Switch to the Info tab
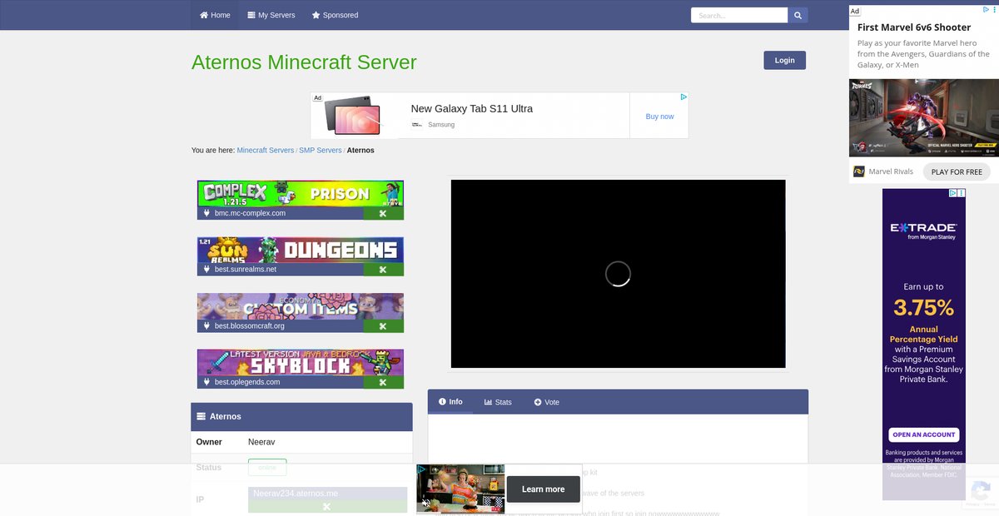Viewport: 999px width, 516px height. [x=450, y=402]
